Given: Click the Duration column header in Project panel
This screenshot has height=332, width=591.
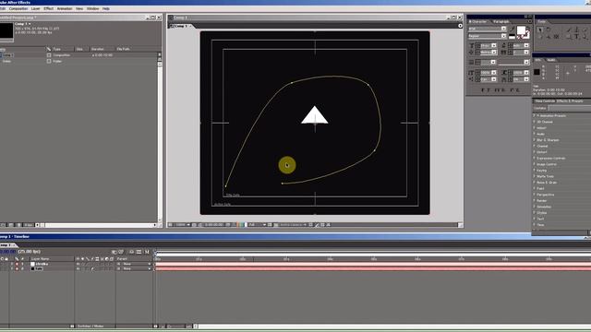Looking at the screenshot, I should 97,49.
